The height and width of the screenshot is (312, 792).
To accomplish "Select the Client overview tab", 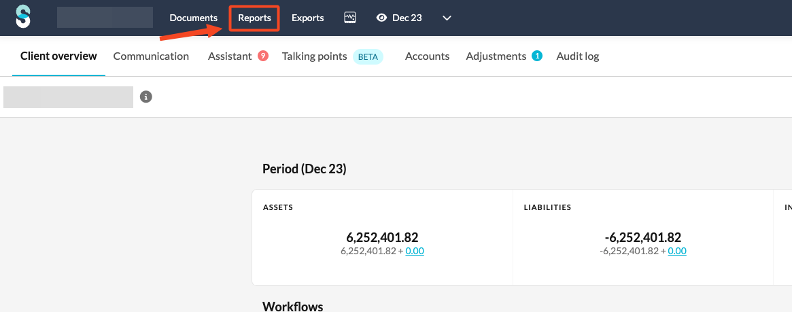I will coord(58,56).
